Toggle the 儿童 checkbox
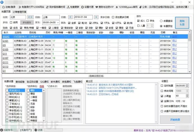194x132 pixels. point(138,26)
